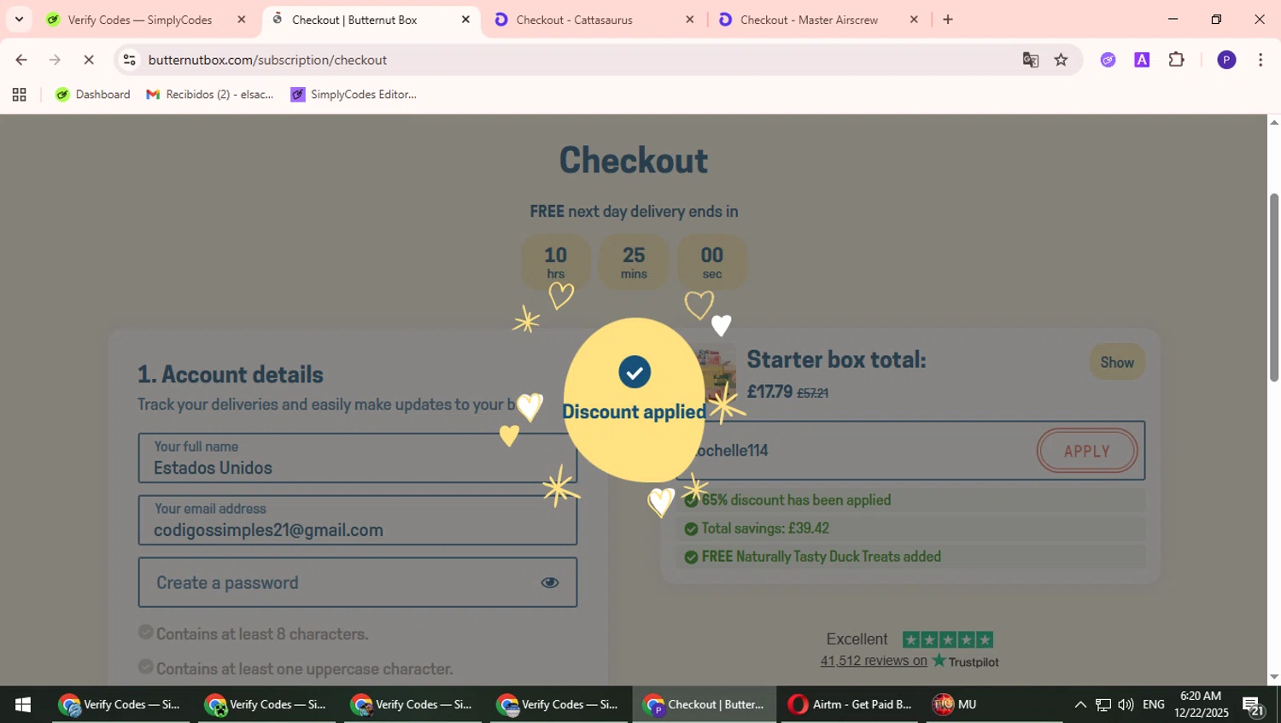Open first Verify Codes taskbar window
This screenshot has height=723, width=1281.
click(120, 705)
